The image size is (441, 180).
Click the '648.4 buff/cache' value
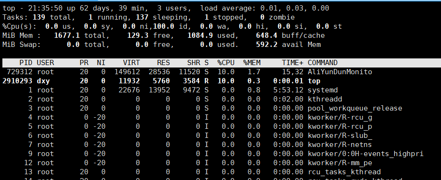[x=290, y=35]
